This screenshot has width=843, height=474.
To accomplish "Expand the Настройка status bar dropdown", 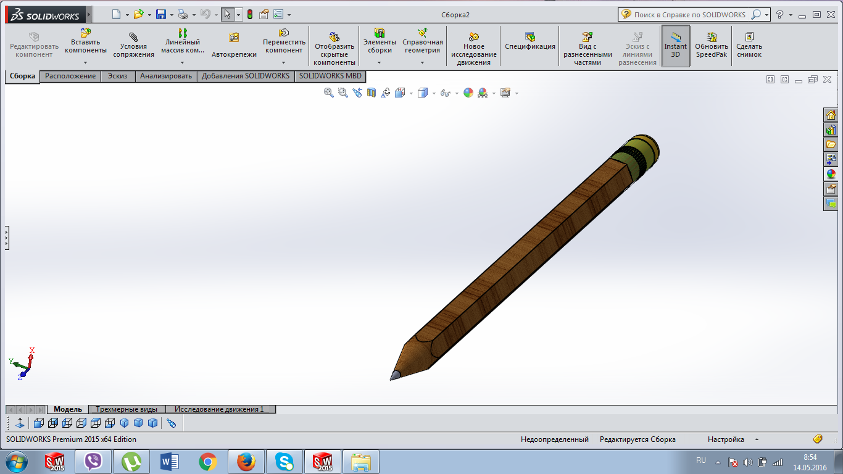I will coord(757,439).
